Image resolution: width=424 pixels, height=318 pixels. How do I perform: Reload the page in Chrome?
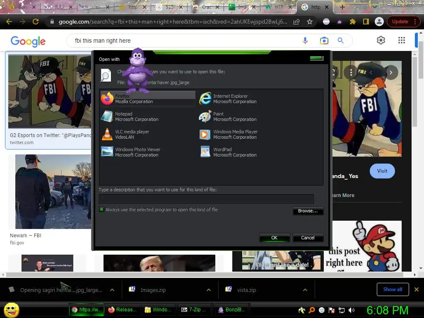[x=36, y=22]
